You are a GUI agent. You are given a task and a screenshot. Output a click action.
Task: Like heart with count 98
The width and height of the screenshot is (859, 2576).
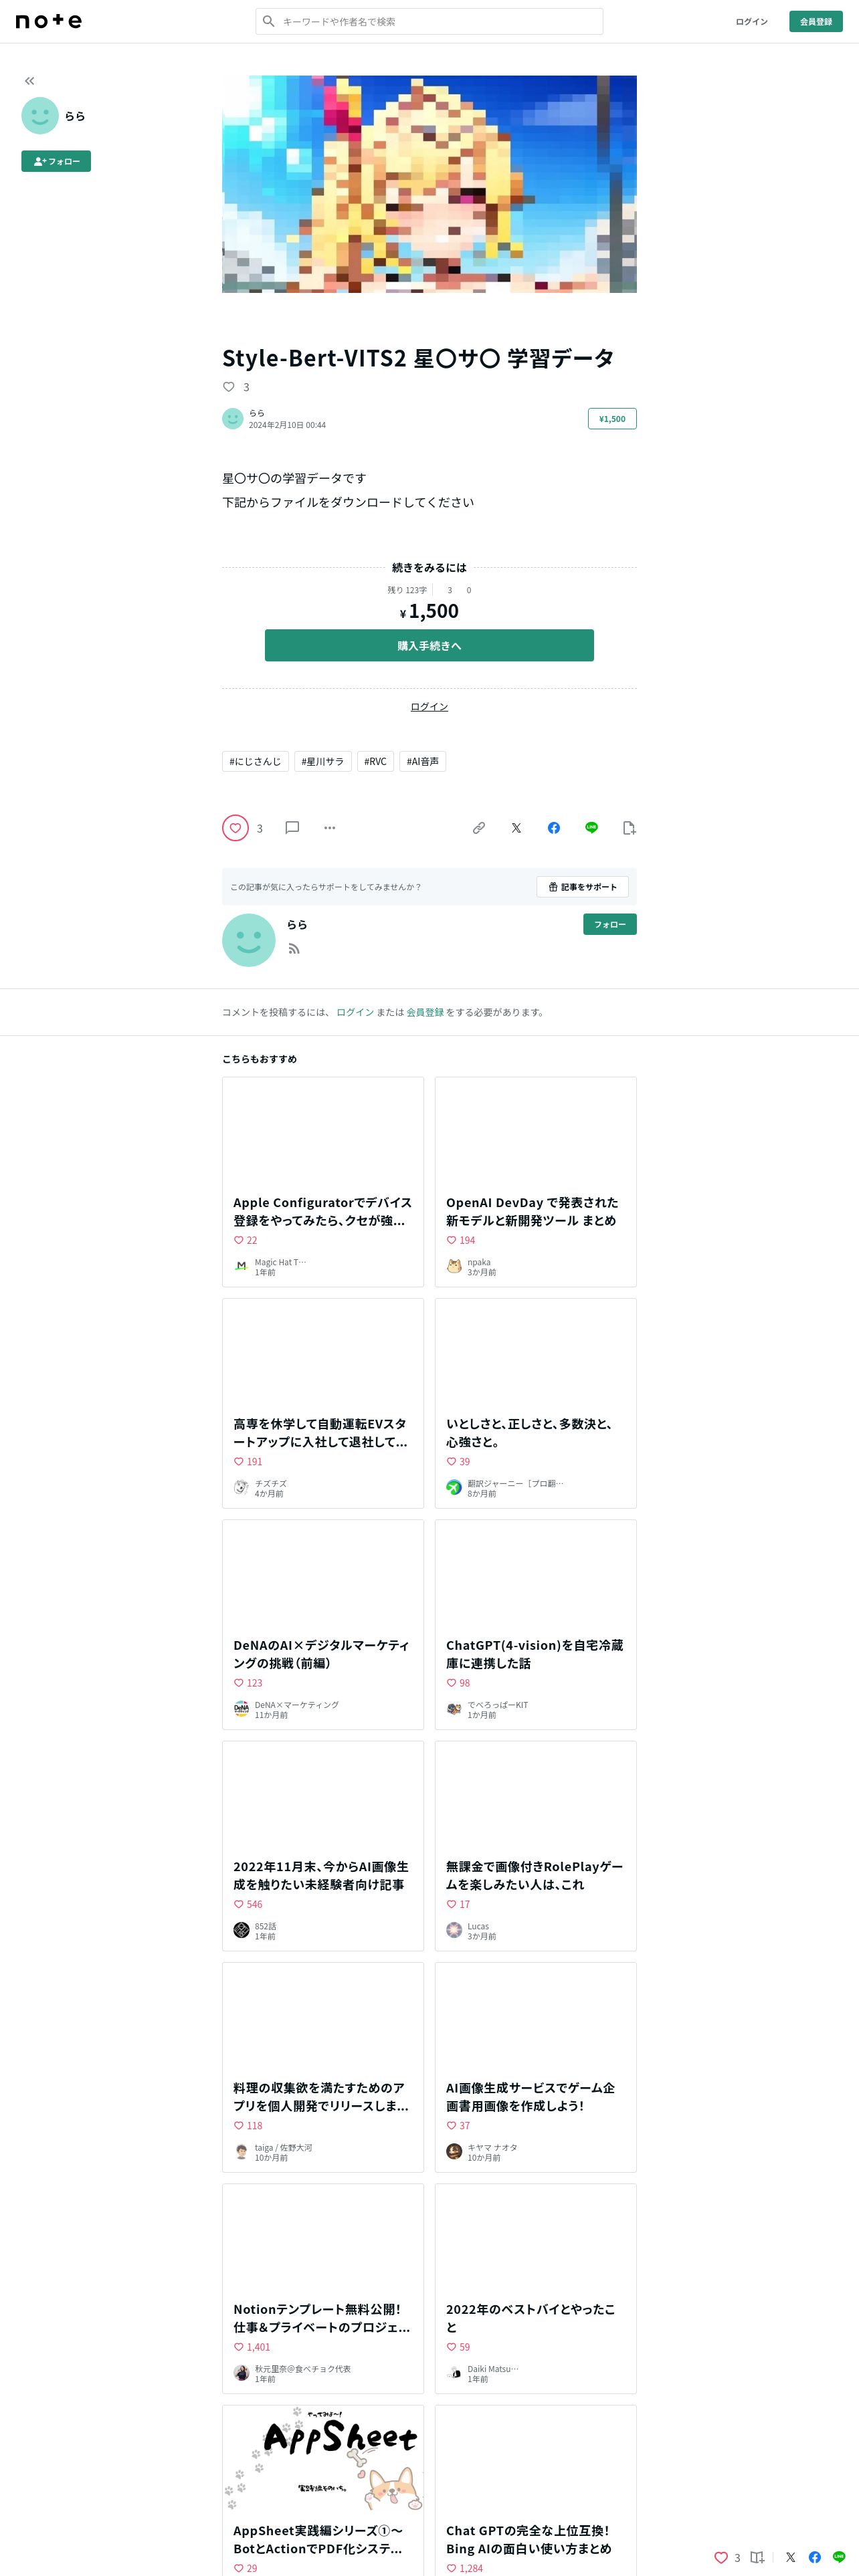(x=452, y=1683)
